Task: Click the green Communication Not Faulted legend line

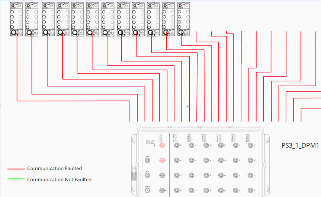Action: [x=16, y=180]
